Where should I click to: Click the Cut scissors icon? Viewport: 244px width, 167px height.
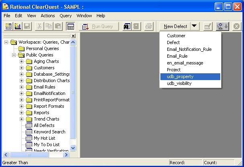pyautogui.click(x=39, y=26)
